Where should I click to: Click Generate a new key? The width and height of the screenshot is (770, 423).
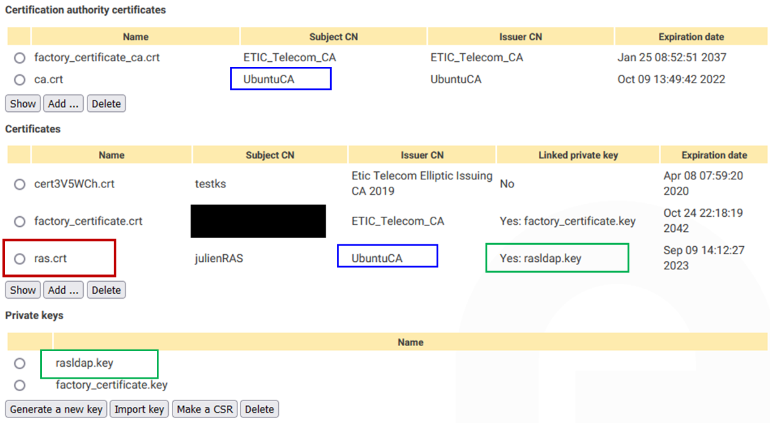56,409
